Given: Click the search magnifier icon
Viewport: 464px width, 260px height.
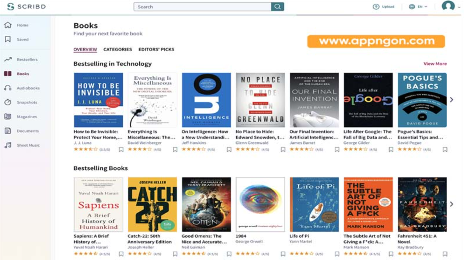Looking at the screenshot, I should pyautogui.click(x=278, y=7).
